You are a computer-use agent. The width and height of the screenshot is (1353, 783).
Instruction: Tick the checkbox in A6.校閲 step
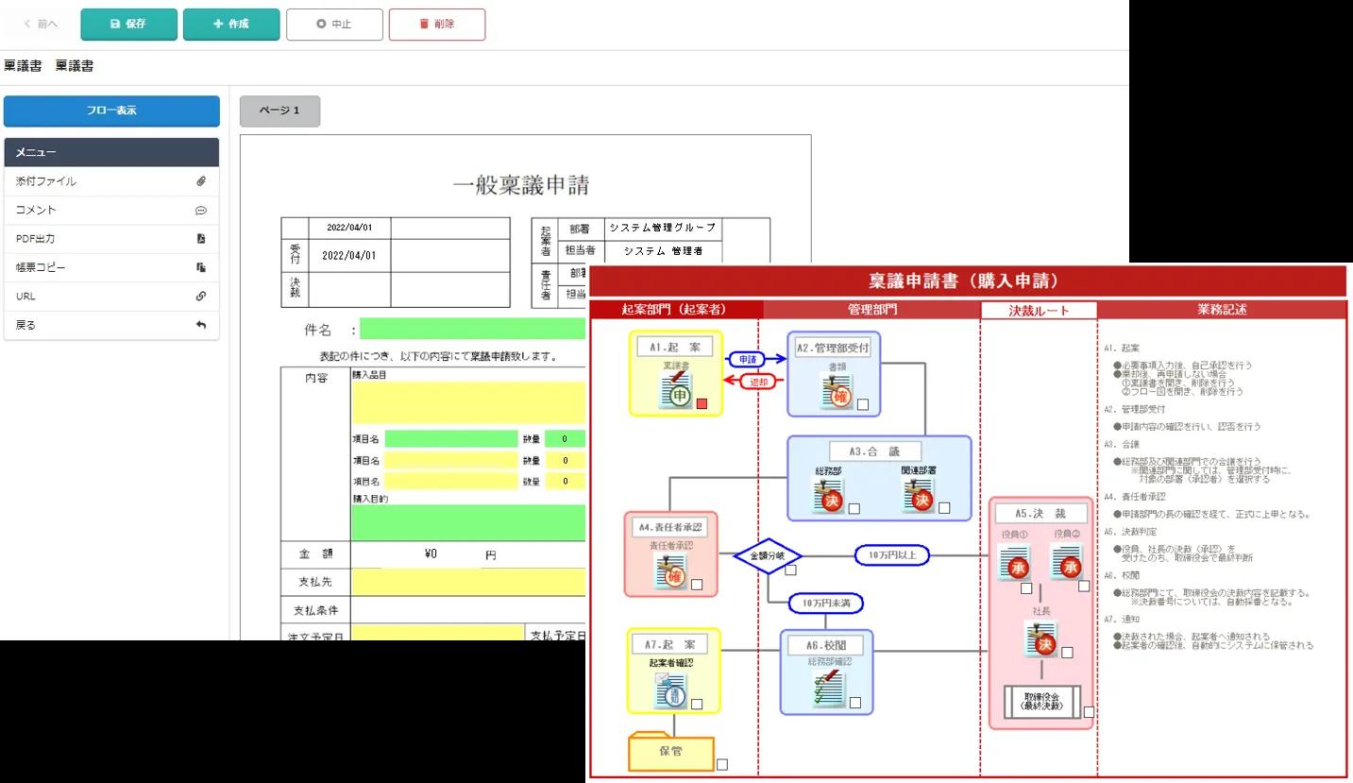[x=854, y=703]
